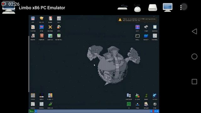
Task: Show the Limbo on-screen keyboard icon
Action: pyautogui.click(x=122, y=7)
